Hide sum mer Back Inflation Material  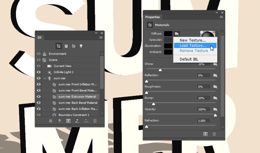coord(39,109)
